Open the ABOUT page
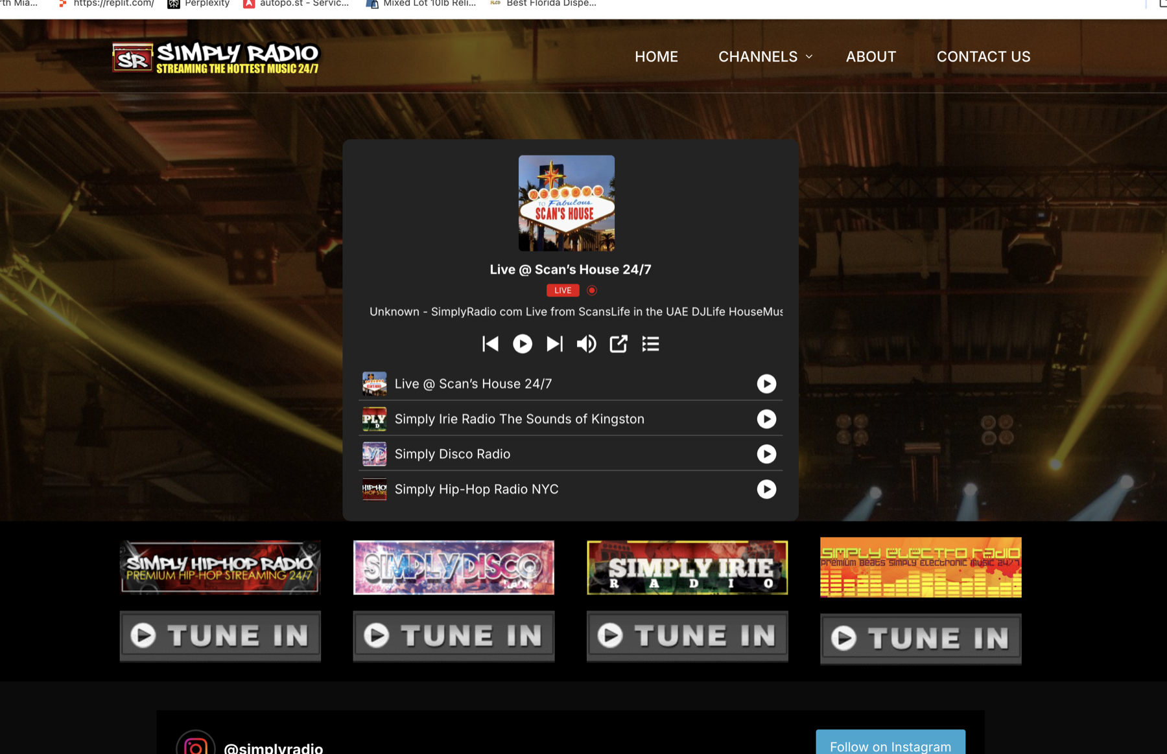Viewport: 1167px width, 754px height. 871,57
